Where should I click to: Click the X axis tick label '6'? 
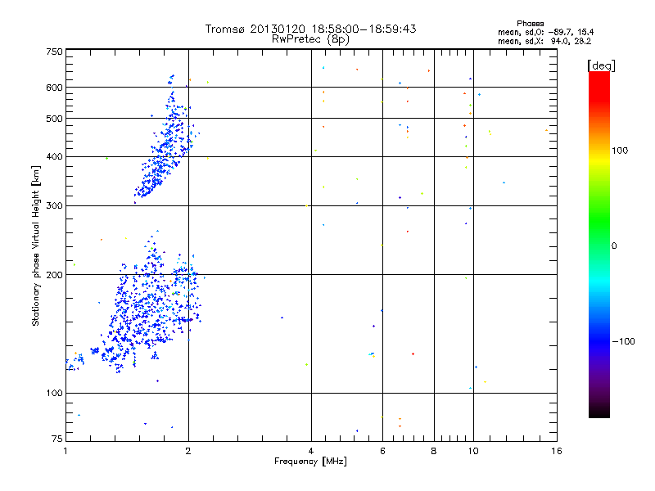pos(382,451)
